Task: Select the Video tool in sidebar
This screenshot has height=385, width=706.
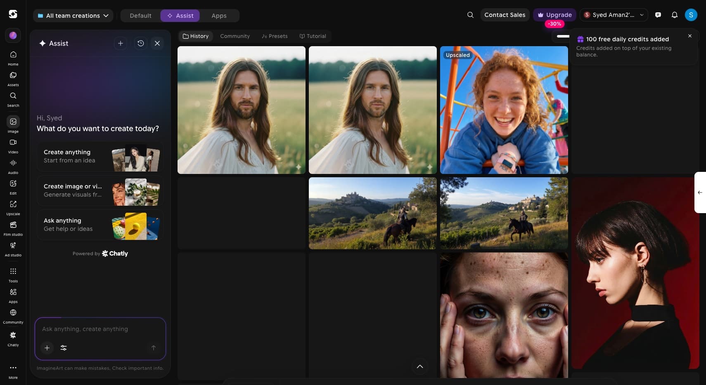Action: (x=13, y=146)
